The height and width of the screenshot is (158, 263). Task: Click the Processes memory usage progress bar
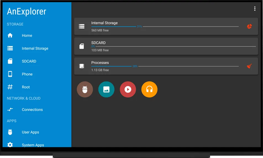click(165, 66)
